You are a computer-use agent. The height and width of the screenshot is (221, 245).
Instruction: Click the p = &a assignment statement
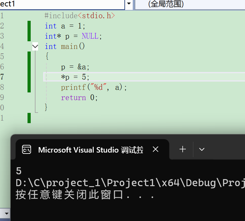[x=75, y=67]
